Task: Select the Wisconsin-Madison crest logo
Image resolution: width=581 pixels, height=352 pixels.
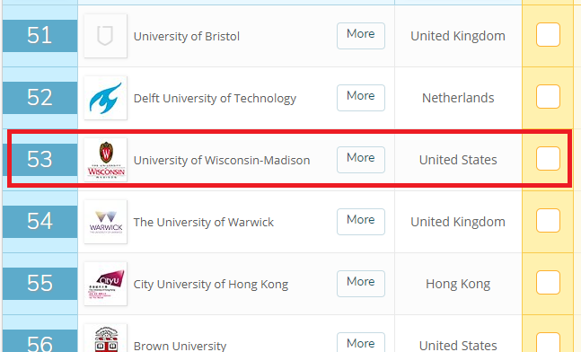Action: click(x=106, y=160)
